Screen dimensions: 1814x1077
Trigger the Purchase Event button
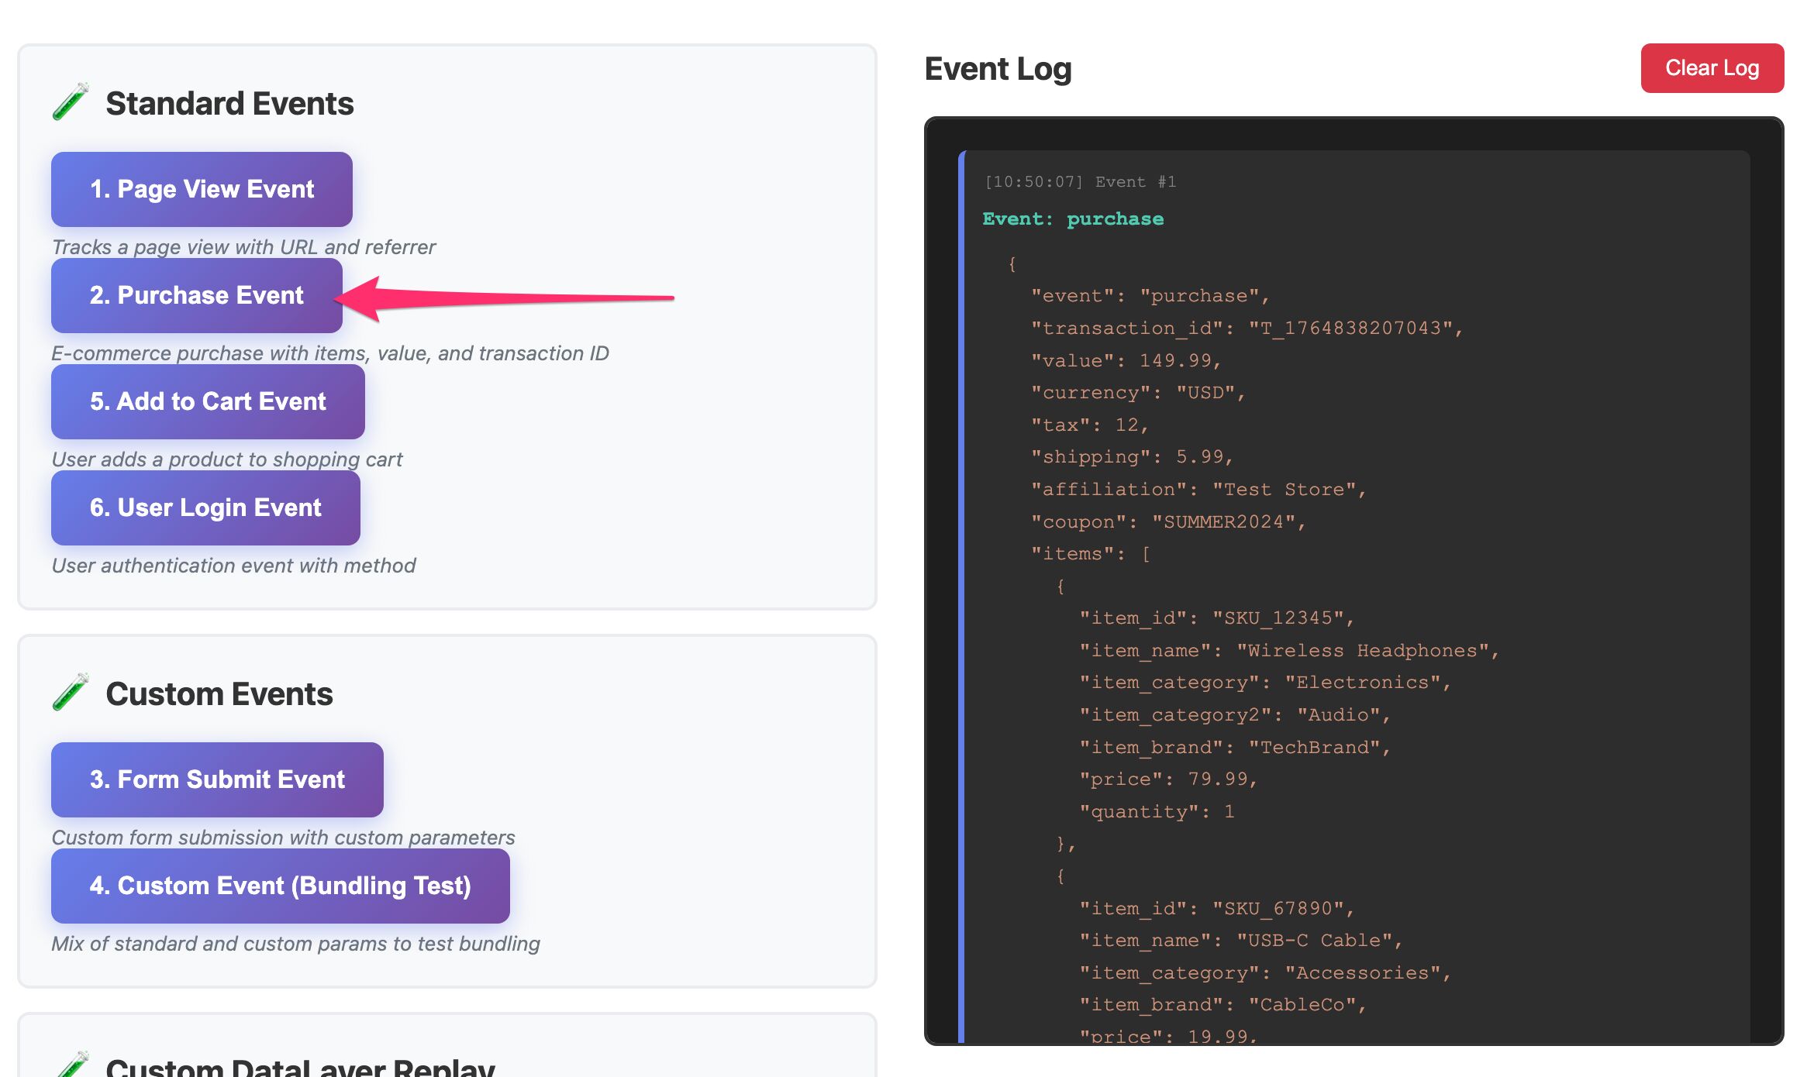[x=196, y=295]
